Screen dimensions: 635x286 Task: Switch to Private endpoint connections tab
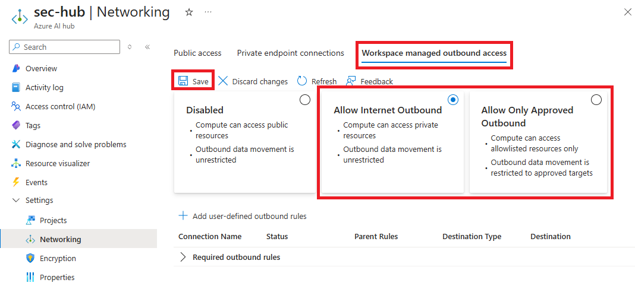(x=290, y=53)
